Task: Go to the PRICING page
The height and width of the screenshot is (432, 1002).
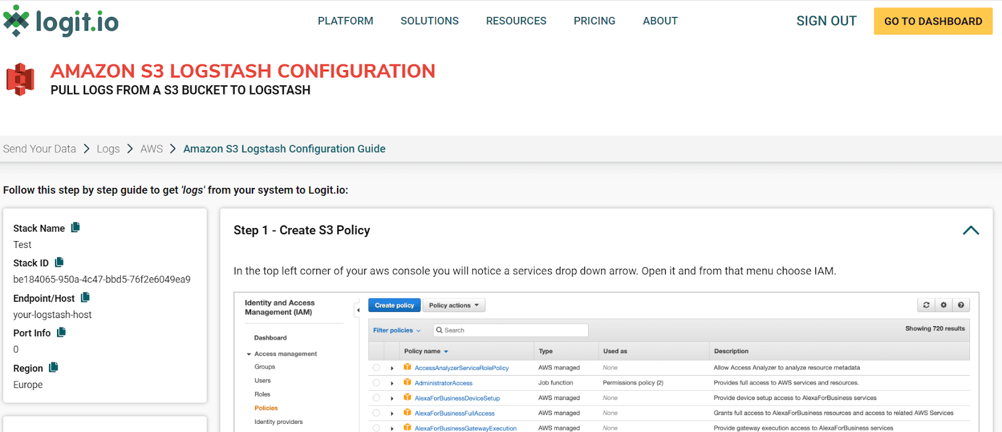Action: coord(594,21)
